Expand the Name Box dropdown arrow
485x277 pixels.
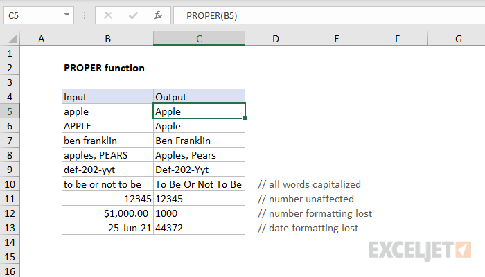pos(68,15)
